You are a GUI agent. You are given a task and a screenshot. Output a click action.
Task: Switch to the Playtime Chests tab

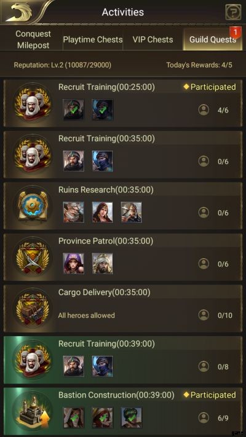pyautogui.click(x=93, y=39)
